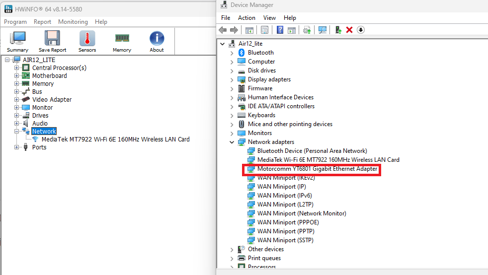Open the Action menu in Device Manager
This screenshot has height=275, width=488.
(x=246, y=18)
